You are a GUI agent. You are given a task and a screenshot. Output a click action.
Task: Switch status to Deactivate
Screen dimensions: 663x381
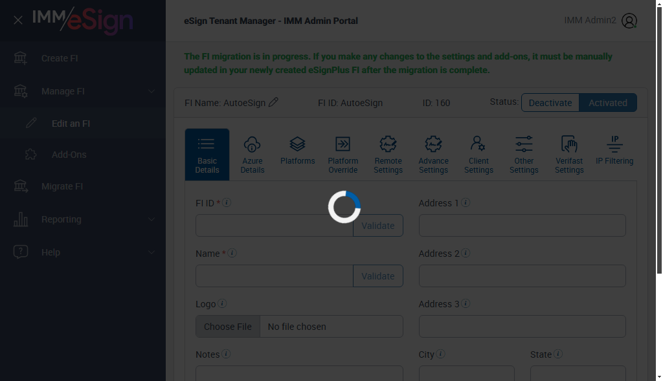point(550,103)
